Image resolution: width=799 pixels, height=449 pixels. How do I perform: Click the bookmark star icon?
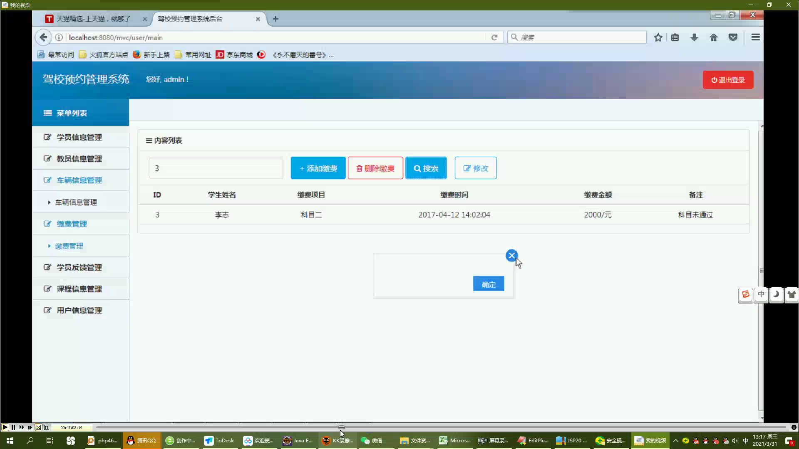[x=658, y=37]
